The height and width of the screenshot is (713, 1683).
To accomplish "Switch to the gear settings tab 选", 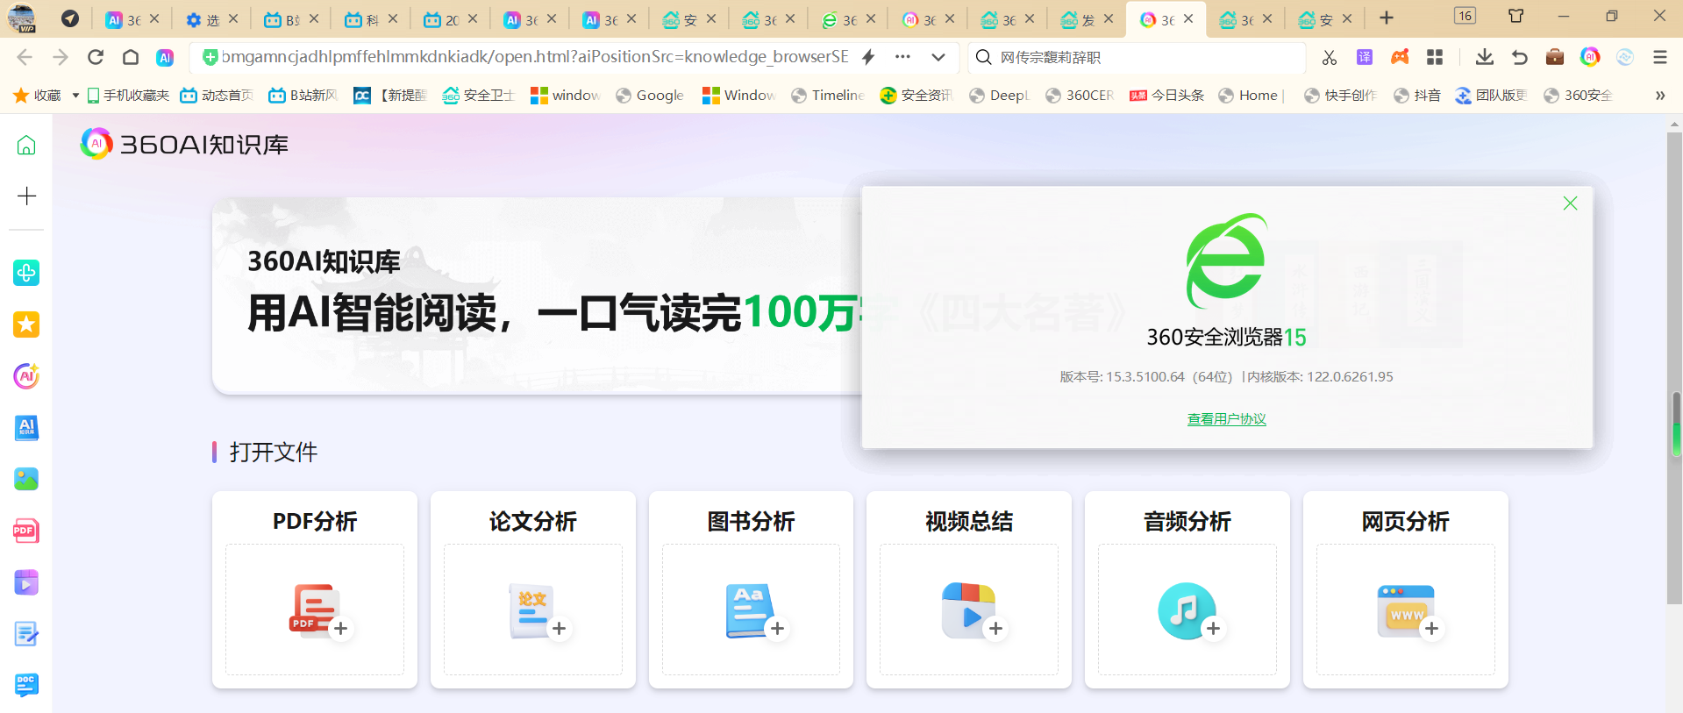I will [x=211, y=19].
